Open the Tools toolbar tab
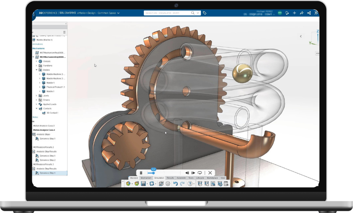 tap(191, 178)
